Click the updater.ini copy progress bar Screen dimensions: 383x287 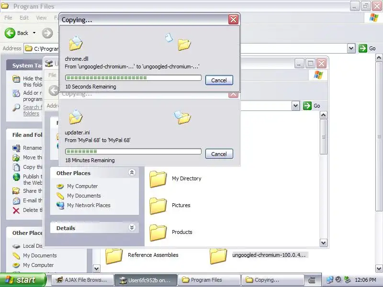pyautogui.click(x=133, y=152)
